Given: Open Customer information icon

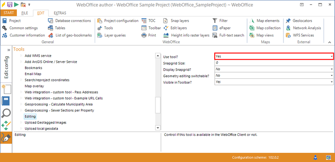Looking at the screenshot, I should 4,35.
